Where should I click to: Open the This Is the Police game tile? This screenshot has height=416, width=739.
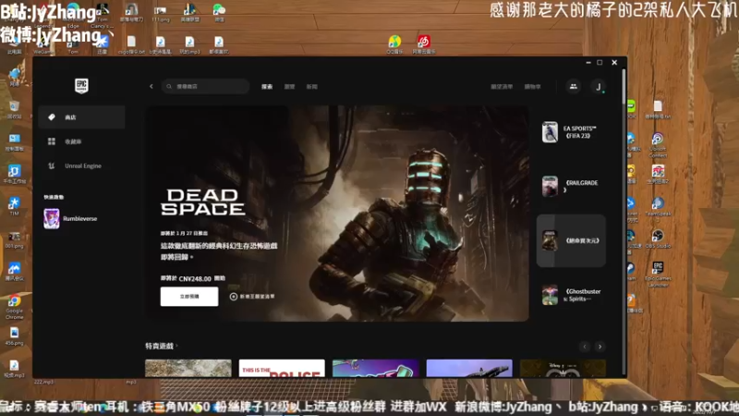[282, 368]
